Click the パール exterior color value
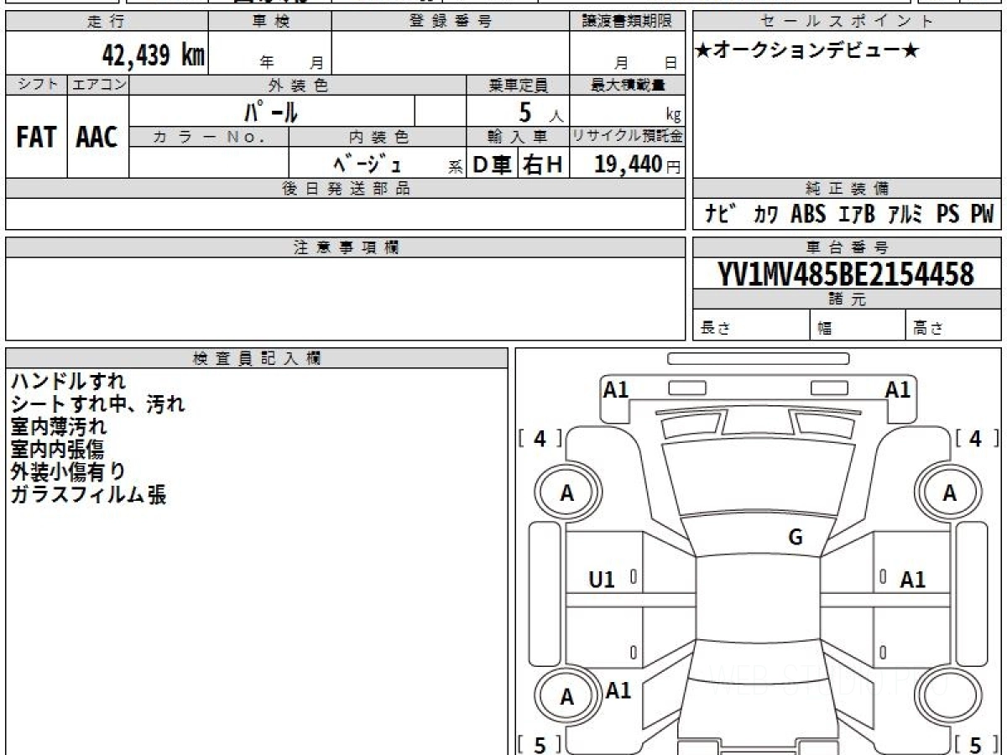This screenshot has width=1007, height=755. coord(272,111)
